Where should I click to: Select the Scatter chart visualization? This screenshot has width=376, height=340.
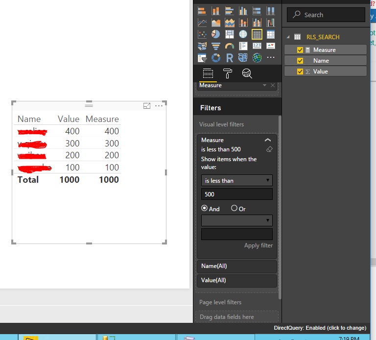pyautogui.click(x=202, y=34)
